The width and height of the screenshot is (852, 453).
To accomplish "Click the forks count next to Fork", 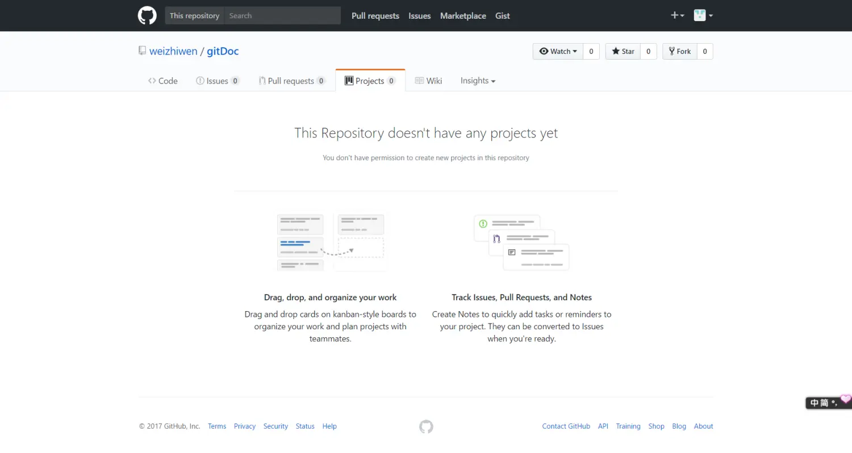I will pos(705,51).
